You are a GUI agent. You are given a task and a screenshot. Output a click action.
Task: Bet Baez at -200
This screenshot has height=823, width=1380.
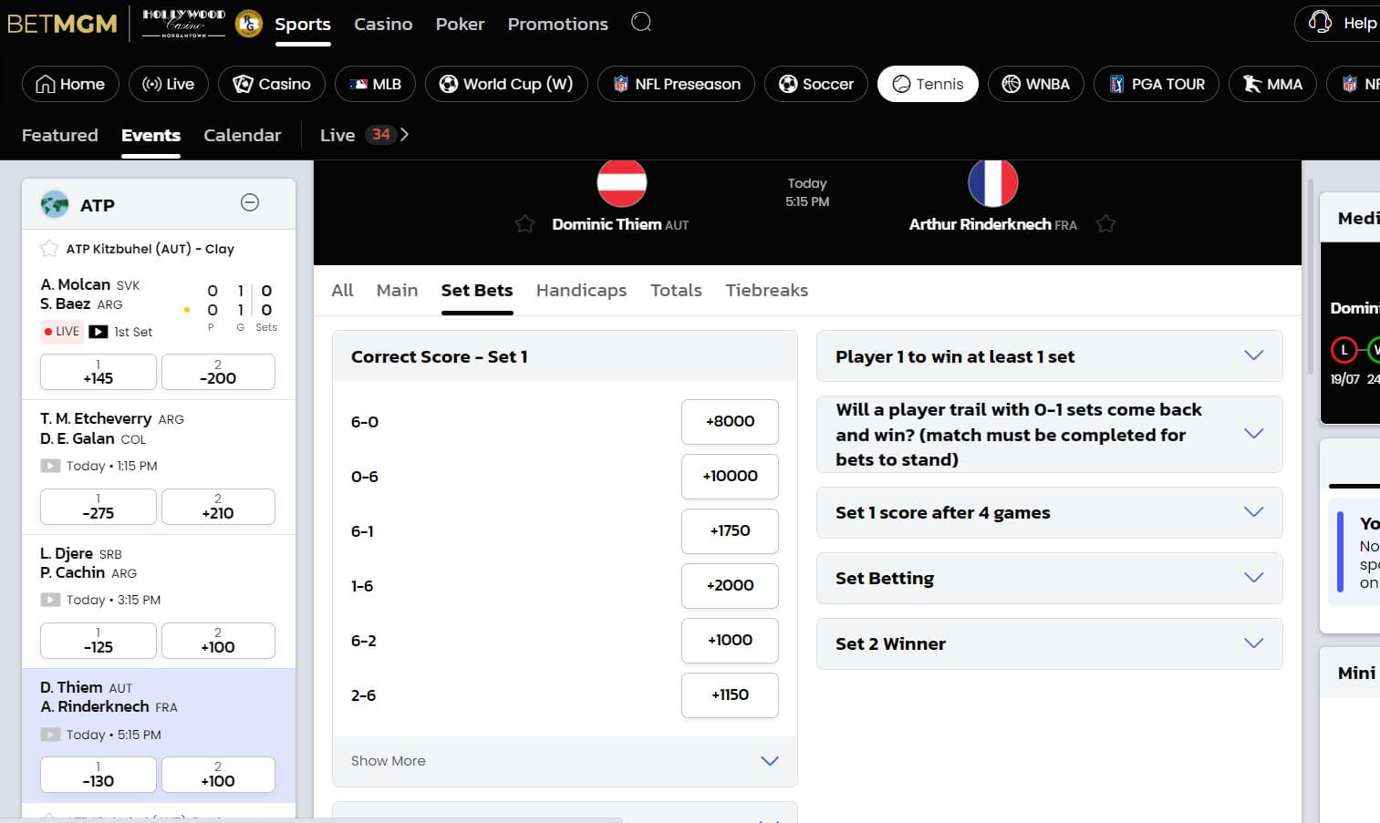(x=218, y=372)
